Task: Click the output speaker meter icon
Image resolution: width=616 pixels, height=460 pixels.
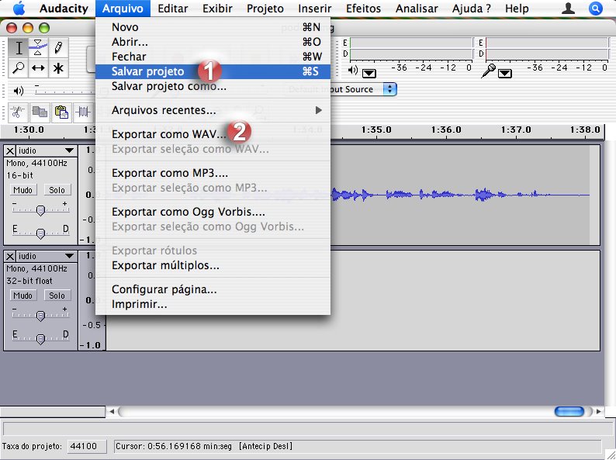Action: click(x=353, y=71)
